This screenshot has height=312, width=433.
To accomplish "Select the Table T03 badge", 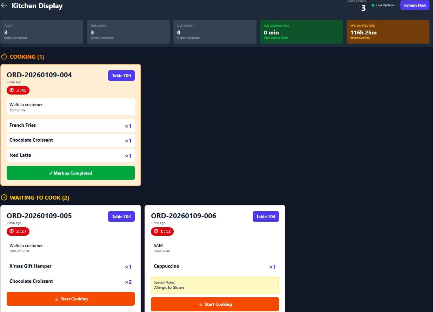I will pyautogui.click(x=121, y=217).
